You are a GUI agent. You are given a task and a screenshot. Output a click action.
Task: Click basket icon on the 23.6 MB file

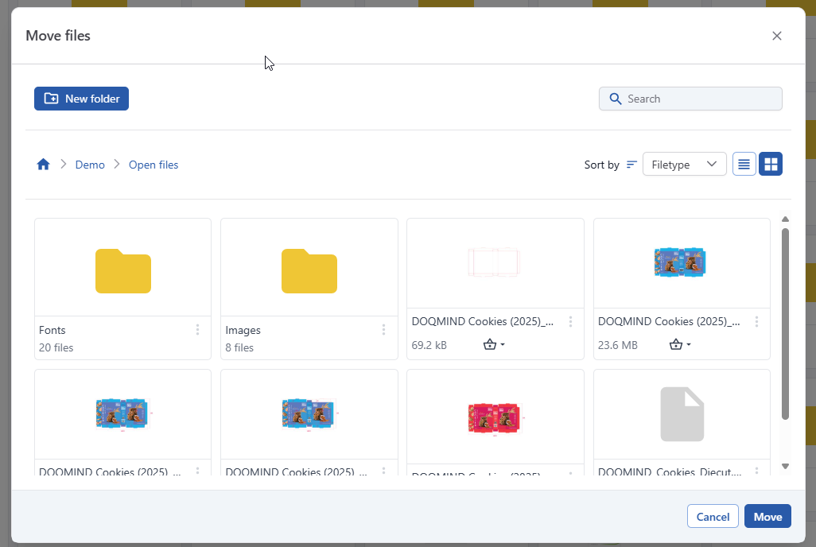[x=675, y=344]
